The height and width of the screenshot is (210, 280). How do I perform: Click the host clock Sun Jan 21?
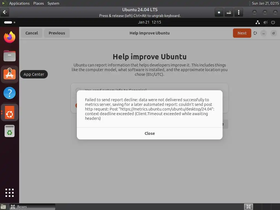[265, 3]
